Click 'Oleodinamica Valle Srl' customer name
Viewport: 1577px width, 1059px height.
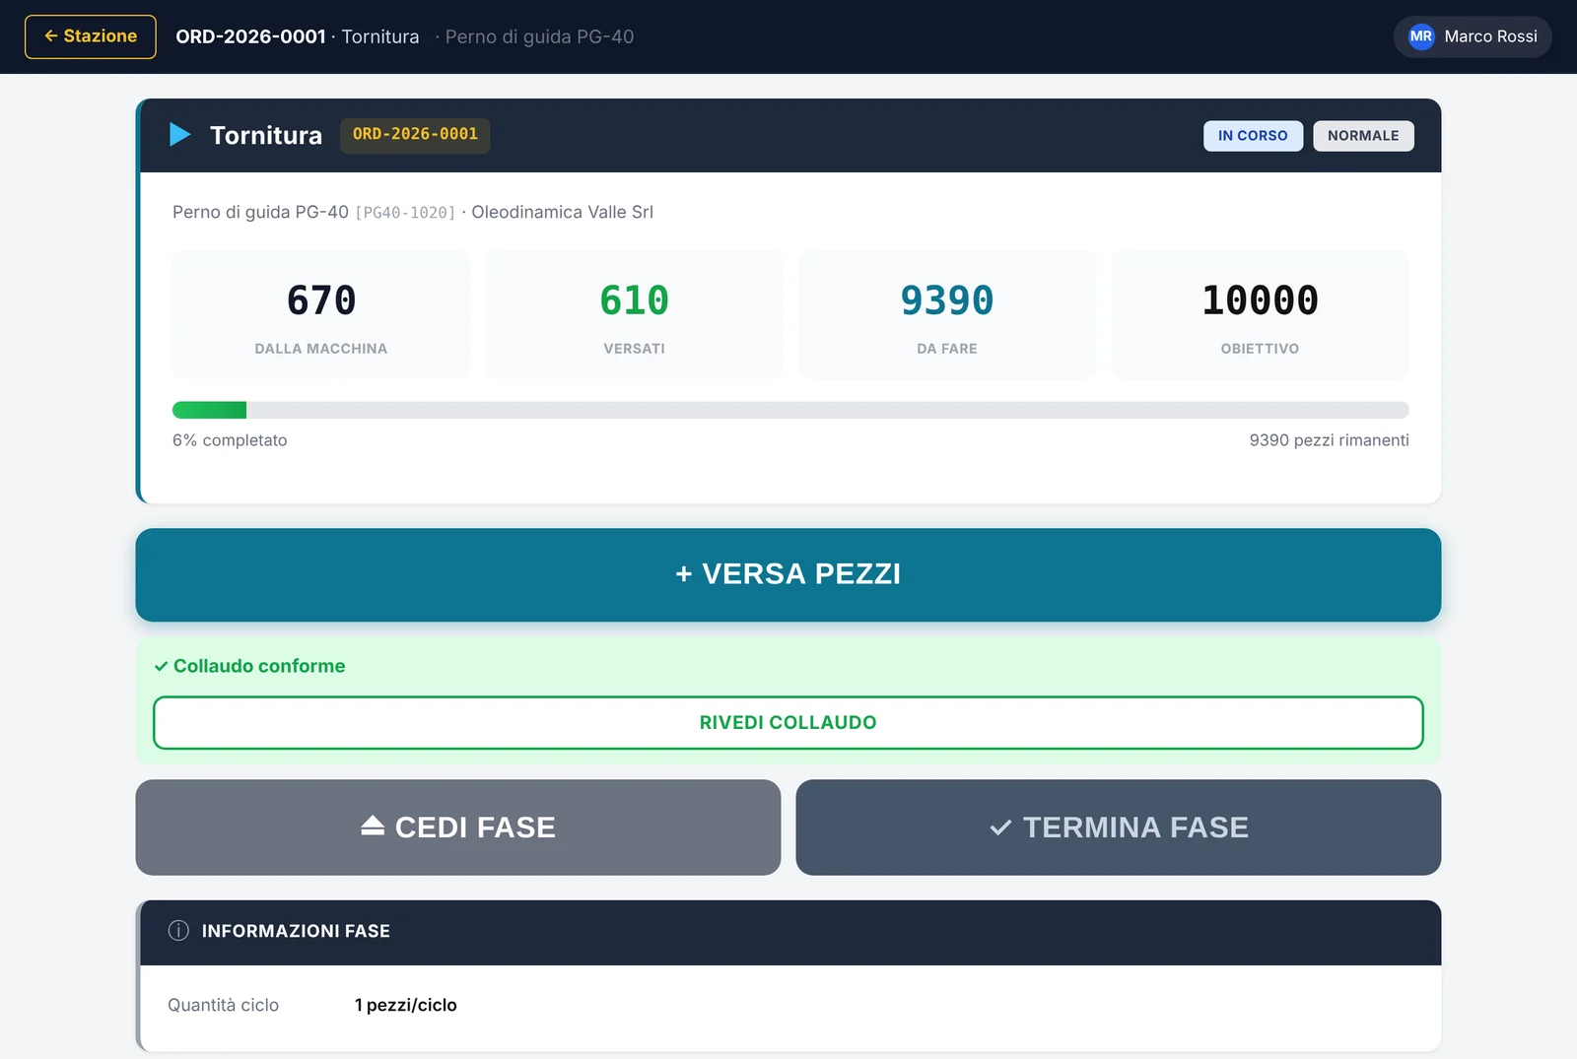[x=562, y=212]
